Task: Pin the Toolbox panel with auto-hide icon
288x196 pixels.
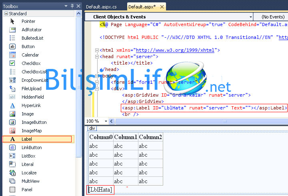Action: 72,6
